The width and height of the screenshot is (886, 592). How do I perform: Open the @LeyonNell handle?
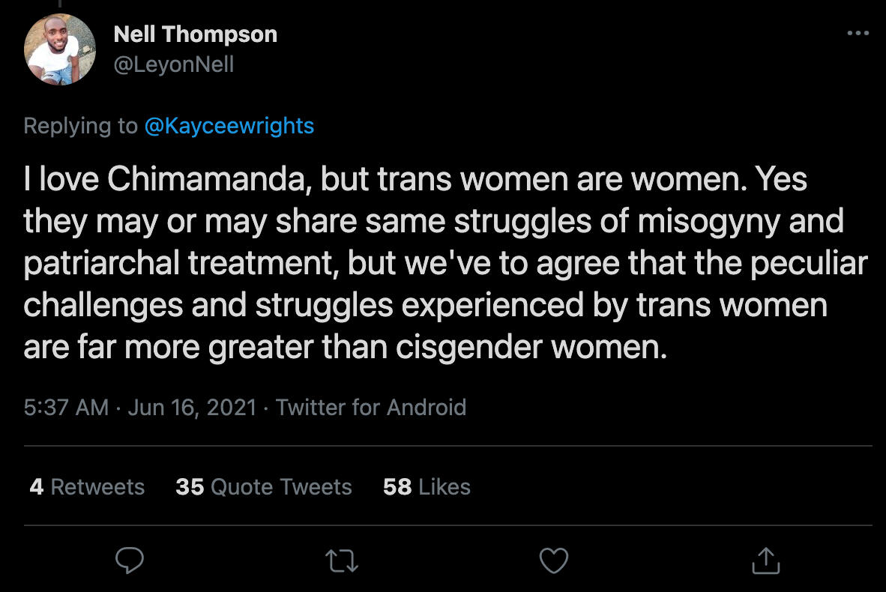173,65
